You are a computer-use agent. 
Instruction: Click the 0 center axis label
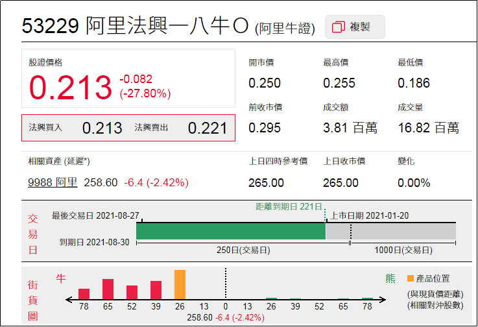[x=226, y=306]
